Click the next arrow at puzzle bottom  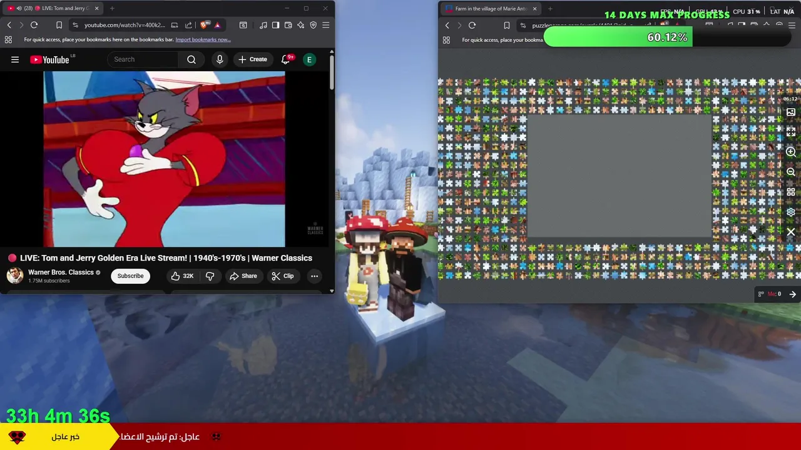[792, 294]
